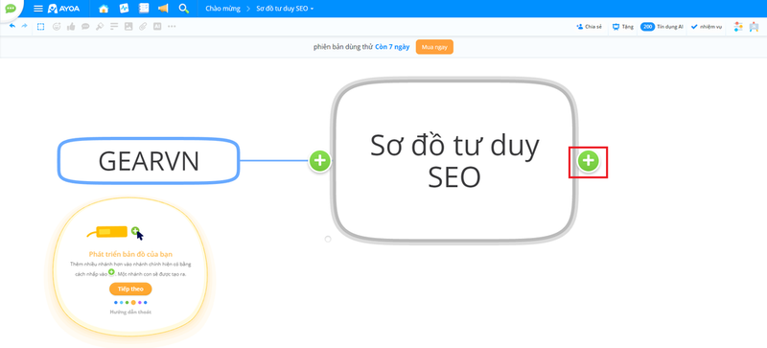
Task: Click the thumbs-up vote icon
Action: 71,27
